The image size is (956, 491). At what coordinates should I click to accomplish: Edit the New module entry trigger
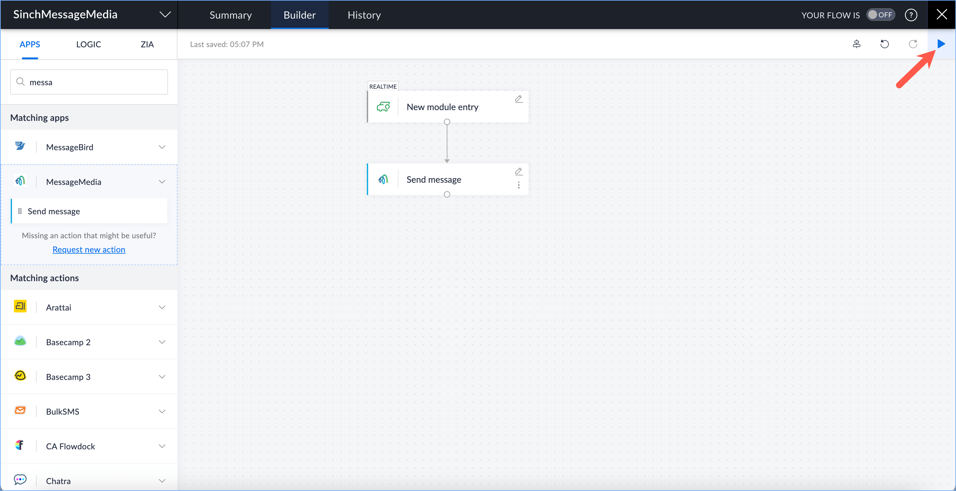point(518,99)
